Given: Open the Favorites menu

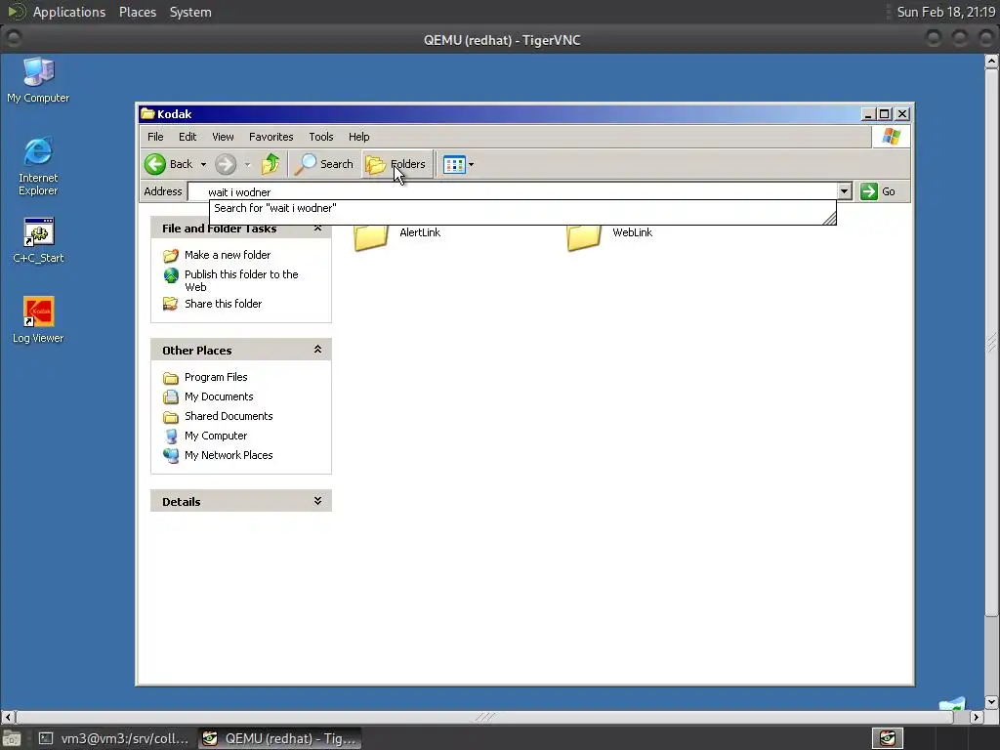Looking at the screenshot, I should click(x=271, y=137).
